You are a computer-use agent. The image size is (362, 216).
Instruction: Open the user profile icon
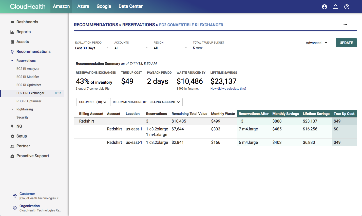(x=325, y=7)
